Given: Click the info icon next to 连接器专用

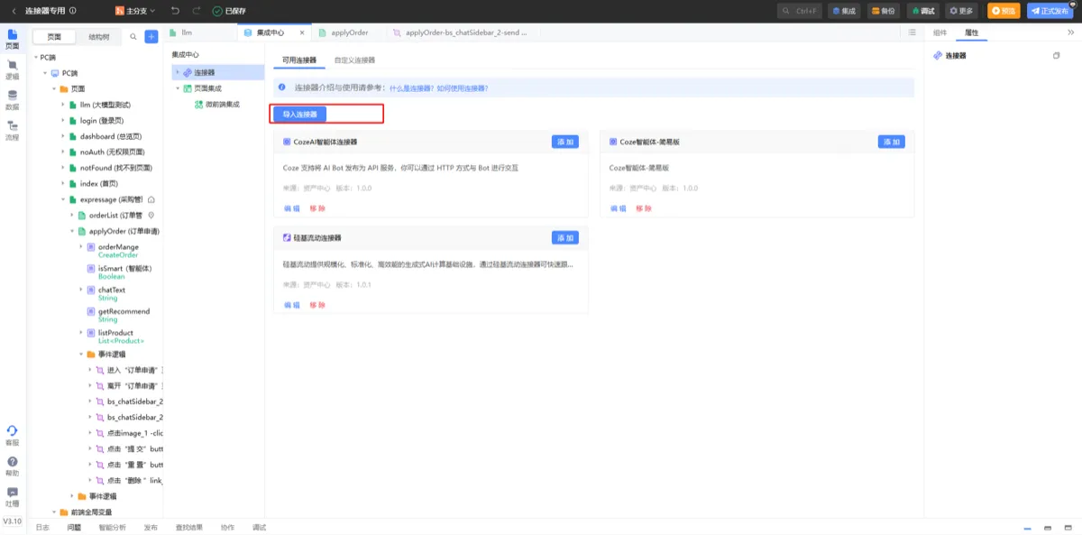Looking at the screenshot, I should tap(72, 11).
